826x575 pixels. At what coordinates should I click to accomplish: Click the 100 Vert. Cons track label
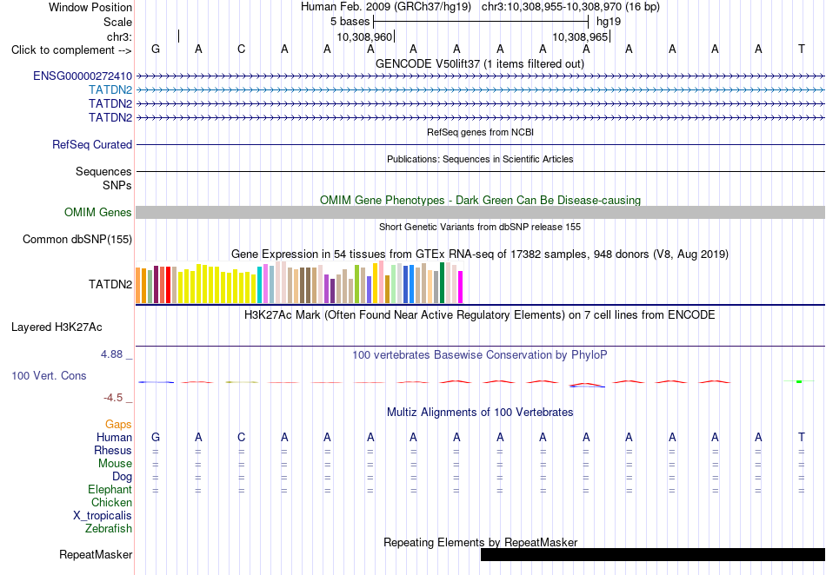coord(49,375)
